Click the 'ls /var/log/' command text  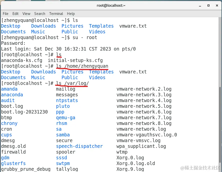pos(72,83)
